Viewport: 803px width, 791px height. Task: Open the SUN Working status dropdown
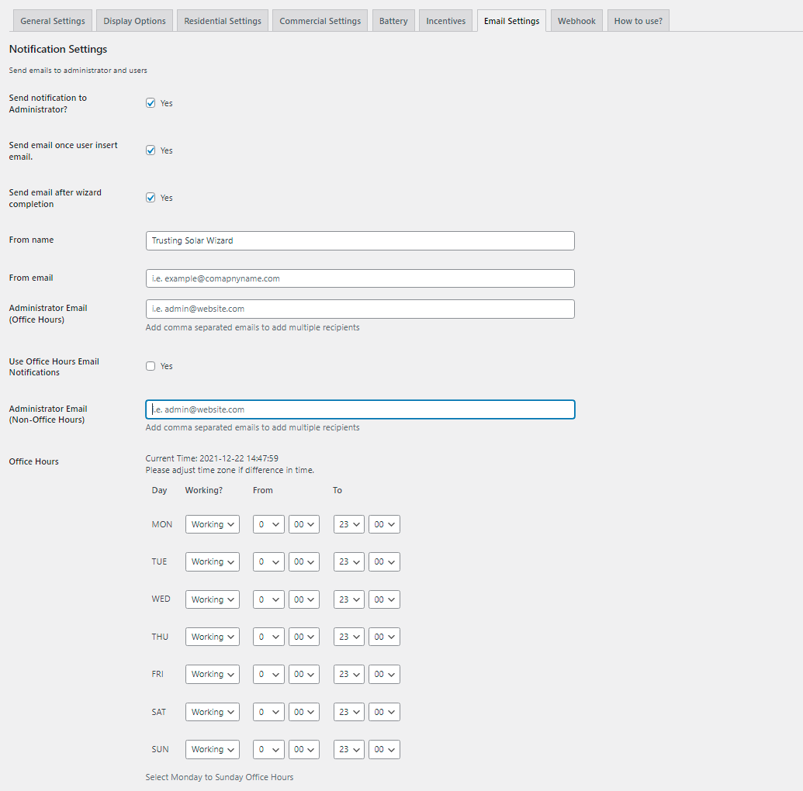[212, 750]
